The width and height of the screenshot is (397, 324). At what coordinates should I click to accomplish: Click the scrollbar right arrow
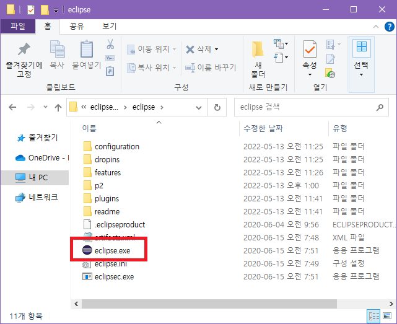[x=391, y=304]
